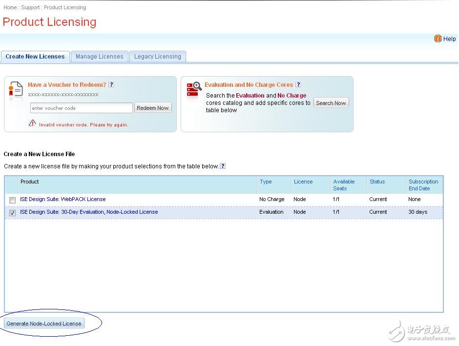Switch to the Manage Licenses tab
Screen dimensions: 459x346
99,57
